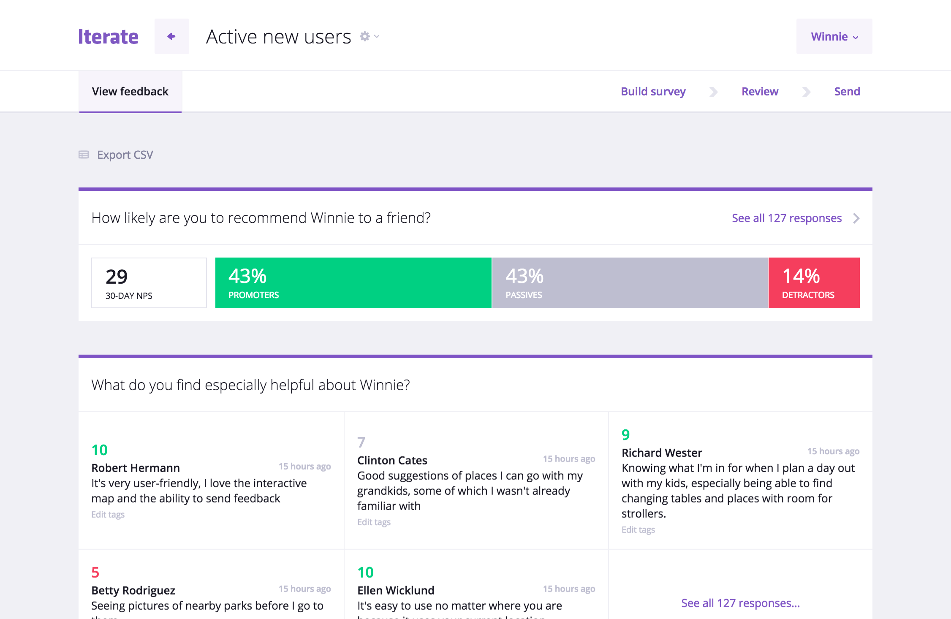Click the arrow between Review and Send
The image size is (951, 619).
[806, 92]
